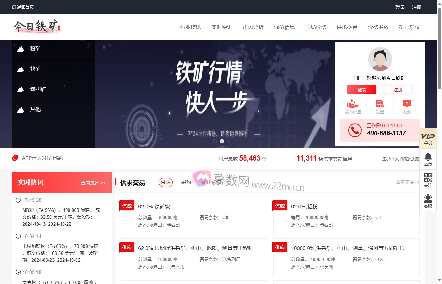This screenshot has width=442, height=284.
Task: Click the user avatar image
Action: click(380, 59)
